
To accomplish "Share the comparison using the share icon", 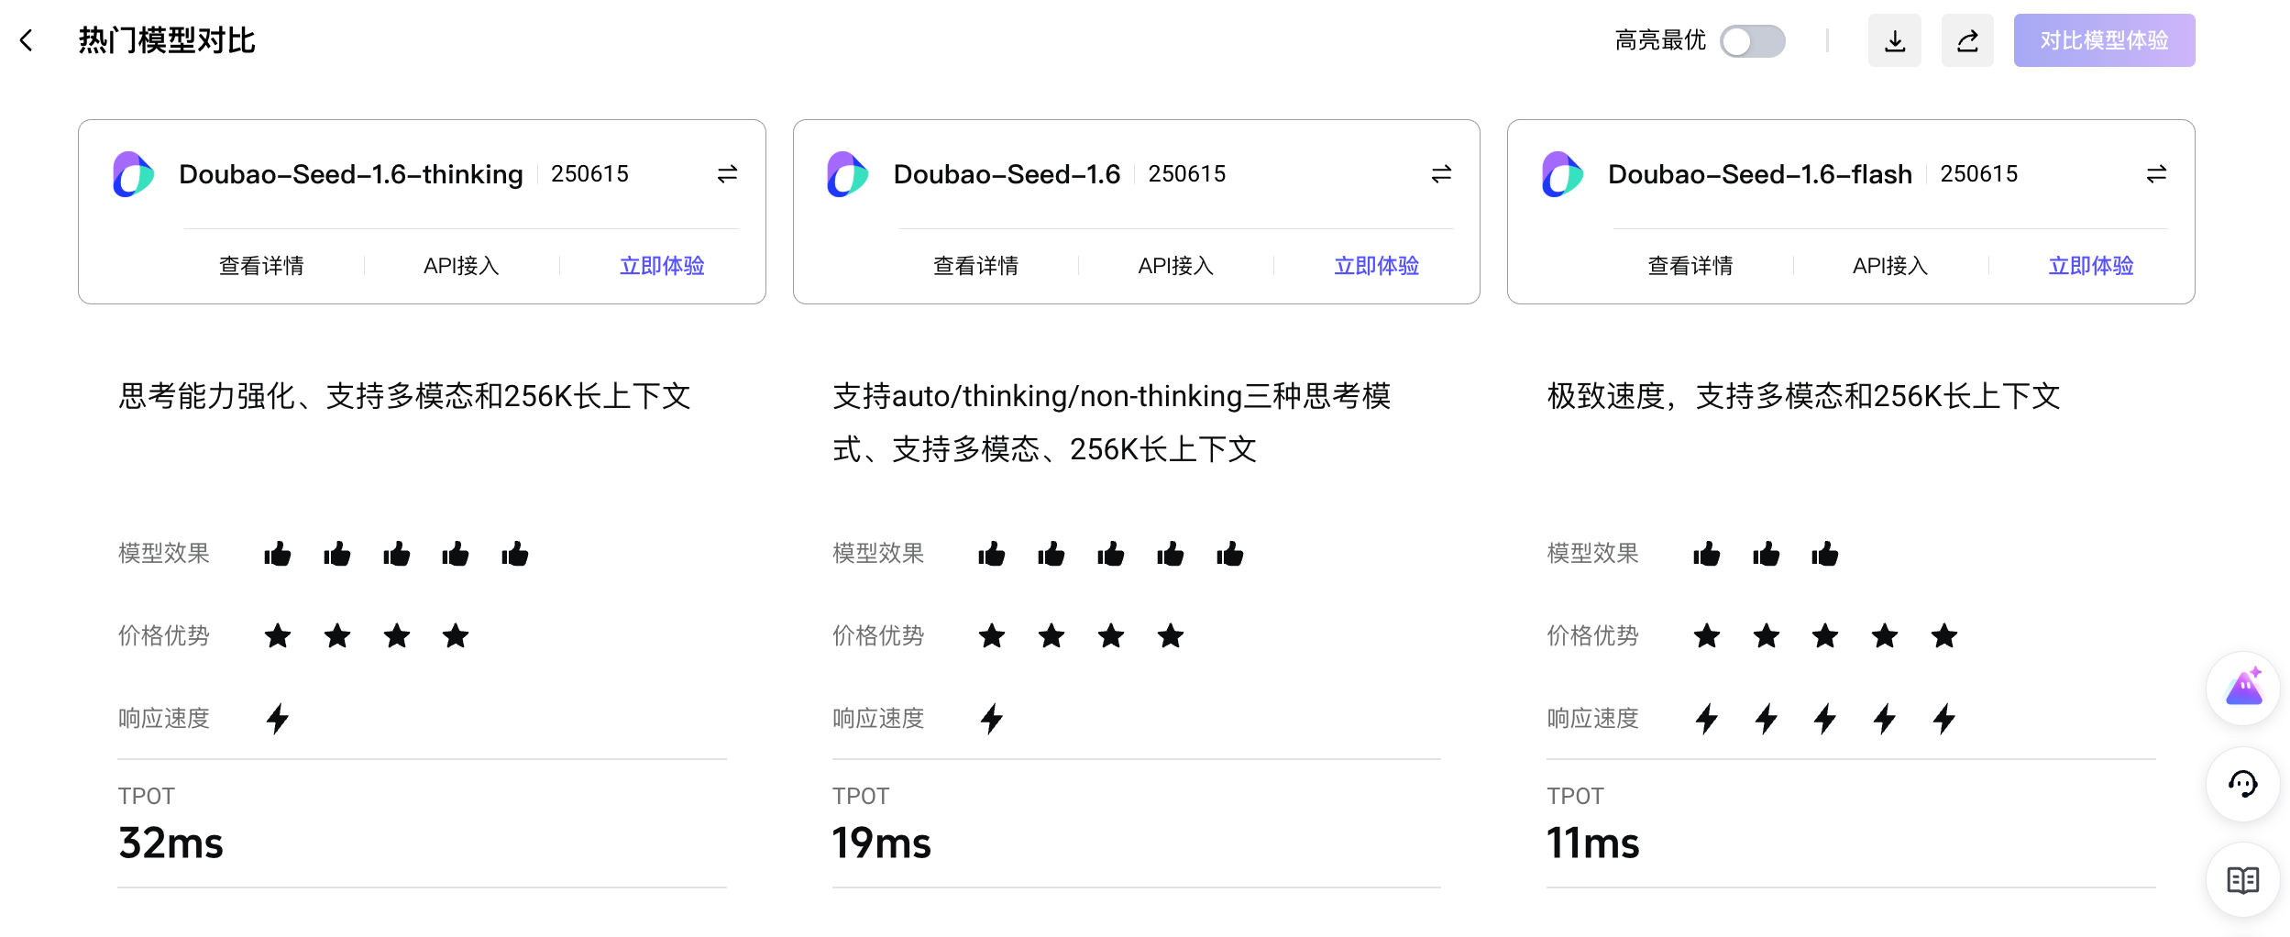I will click(1967, 40).
